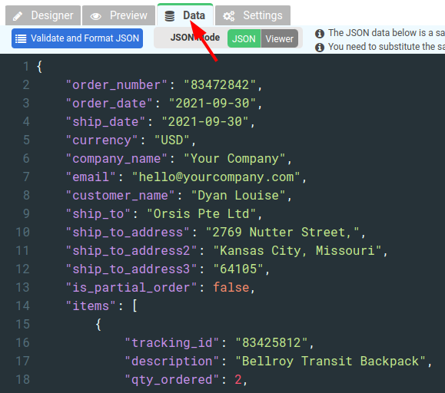
Task: Click the "tracking_id" key on line 16
Action: click(172, 342)
